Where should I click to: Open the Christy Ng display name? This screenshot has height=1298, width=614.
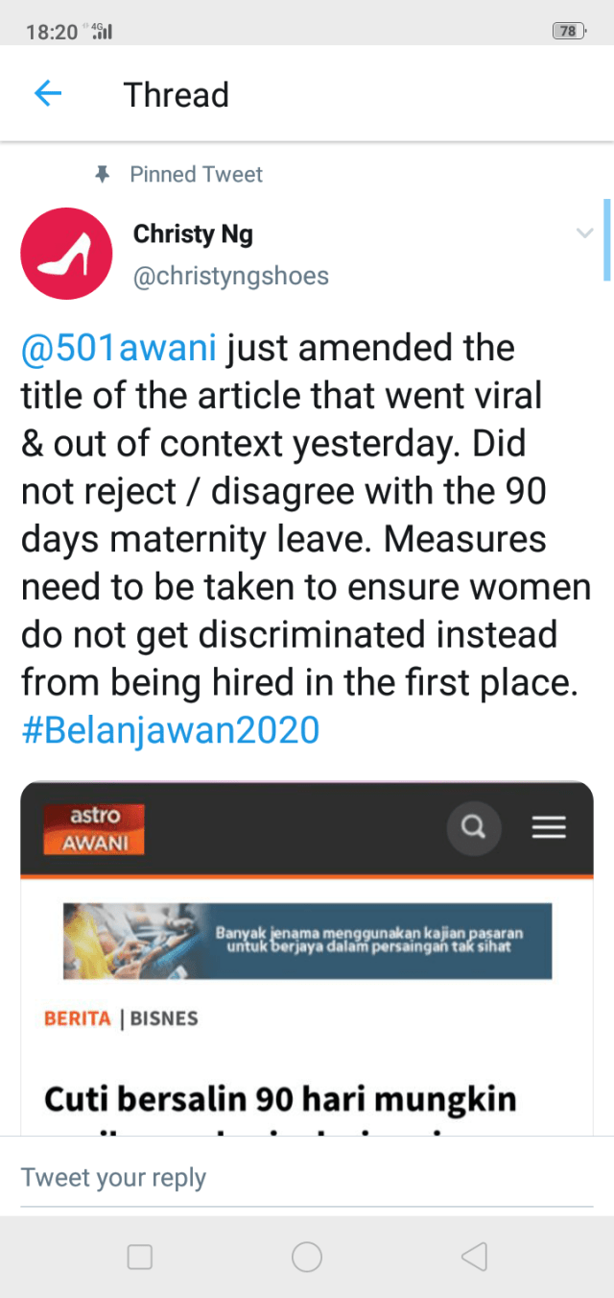pos(193,233)
